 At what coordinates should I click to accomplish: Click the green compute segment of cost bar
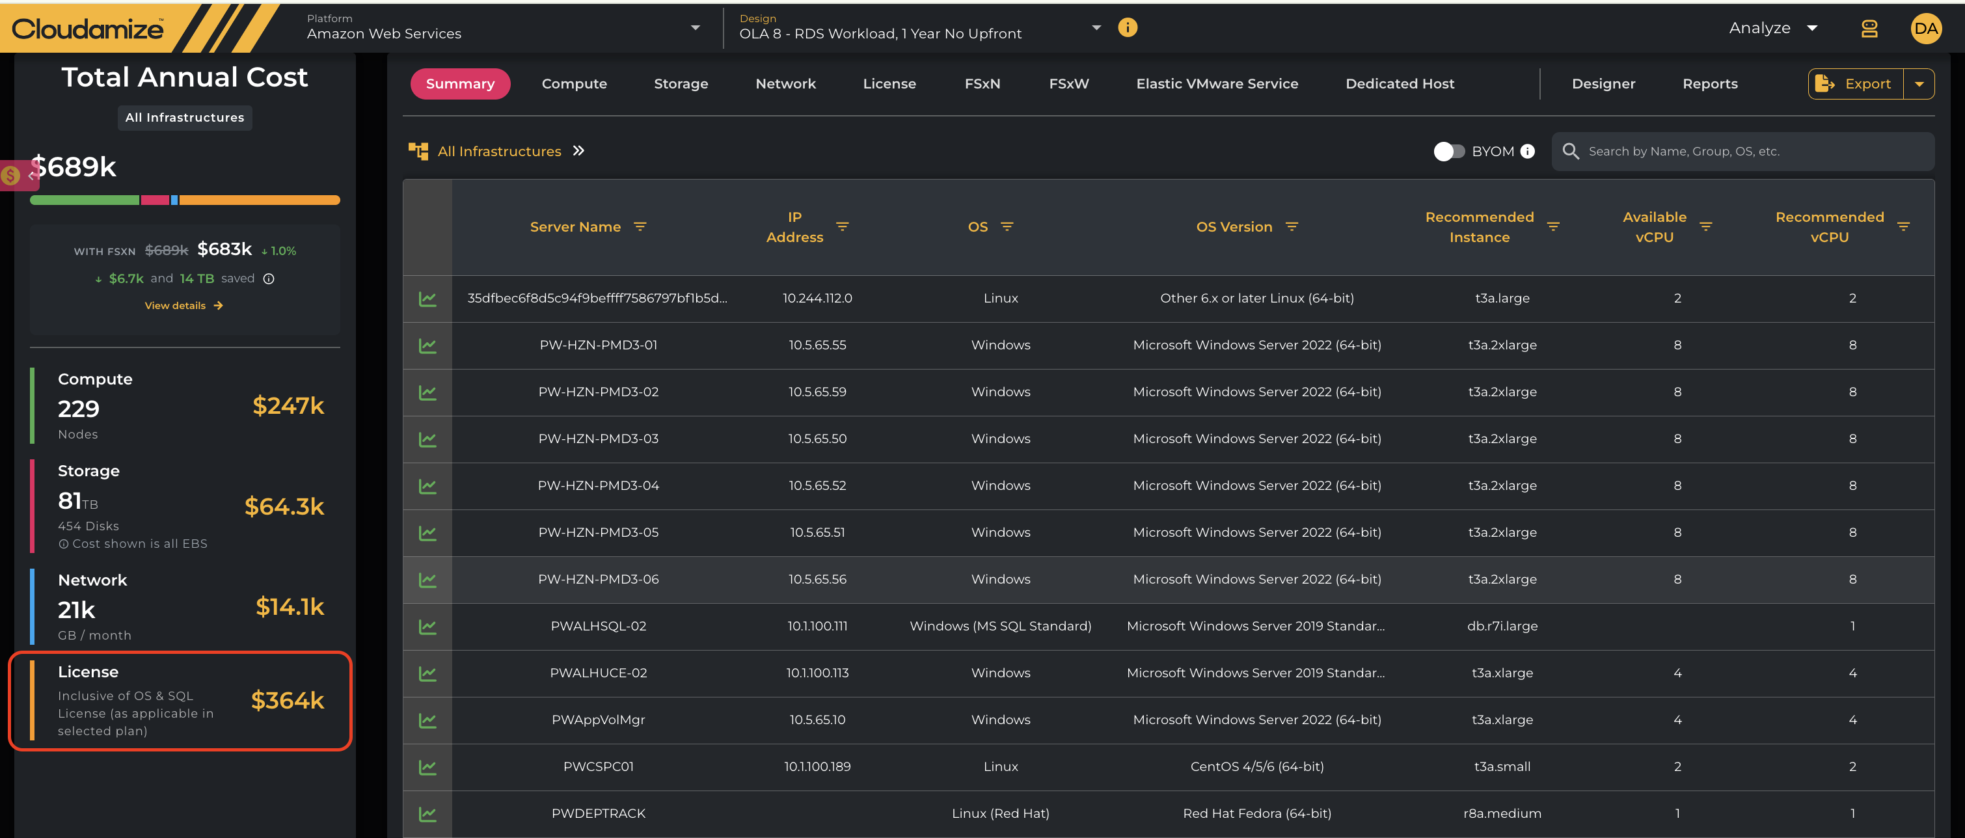pos(85,200)
